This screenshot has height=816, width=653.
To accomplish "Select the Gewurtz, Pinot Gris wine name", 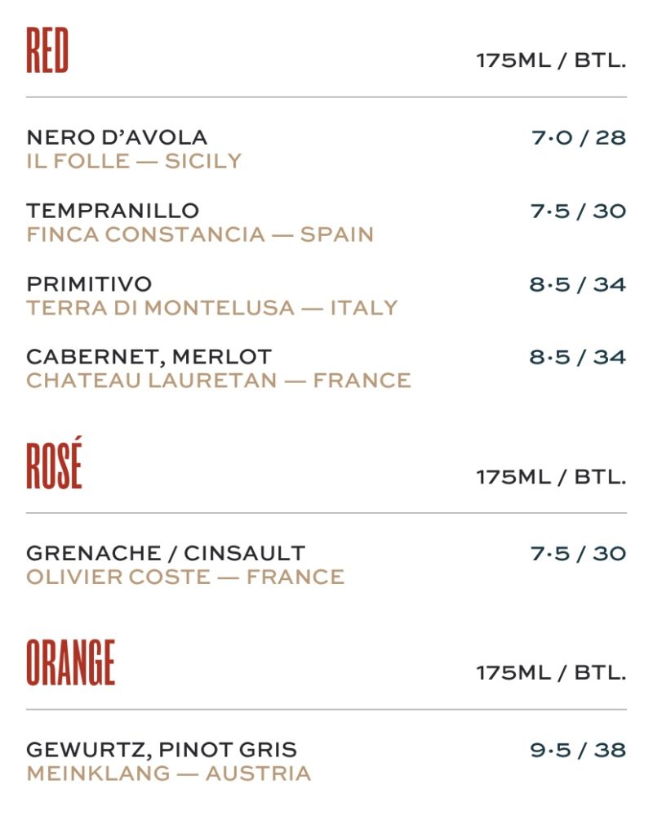I will 162,749.
